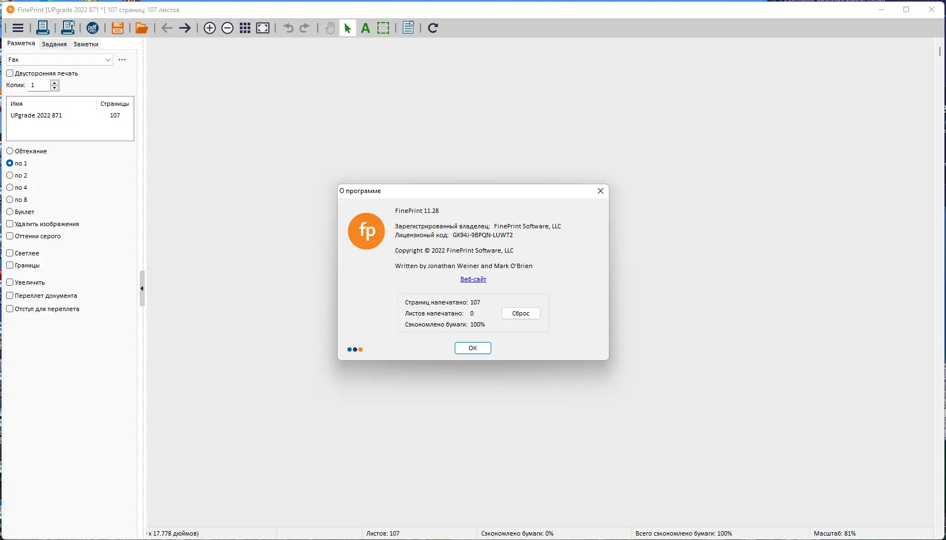Click the Страницы column header
946x540 pixels.
coord(115,104)
